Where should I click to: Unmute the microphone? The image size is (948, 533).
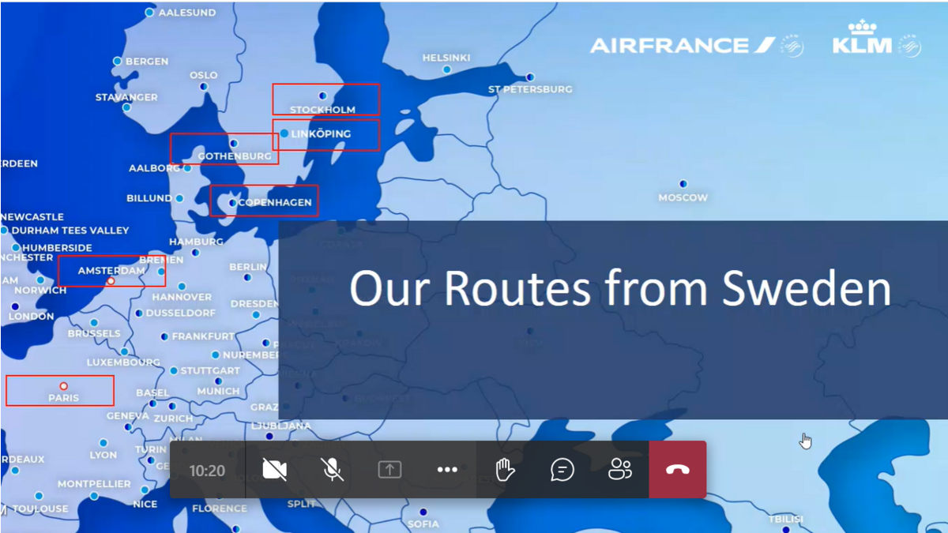(333, 470)
